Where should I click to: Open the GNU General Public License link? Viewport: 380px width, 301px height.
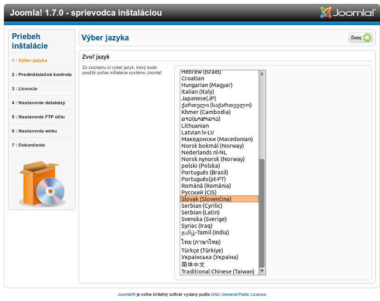[238, 294]
